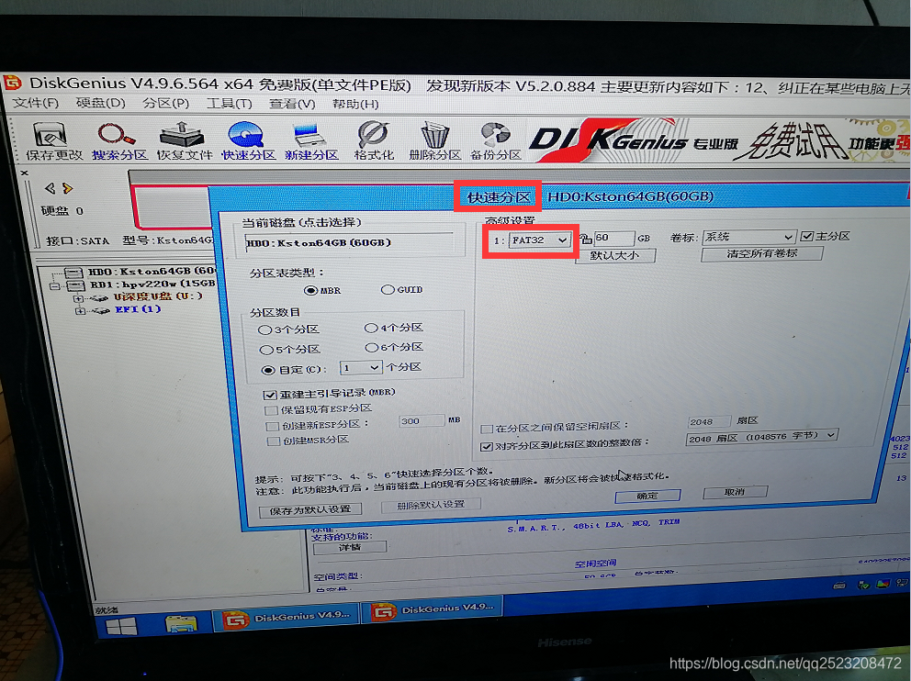Click the Quick Partition (快速分区) toolbar icon

(248, 141)
